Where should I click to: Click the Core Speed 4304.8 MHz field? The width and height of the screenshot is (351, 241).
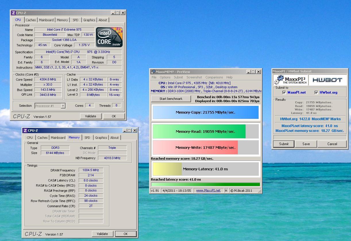[48, 79]
